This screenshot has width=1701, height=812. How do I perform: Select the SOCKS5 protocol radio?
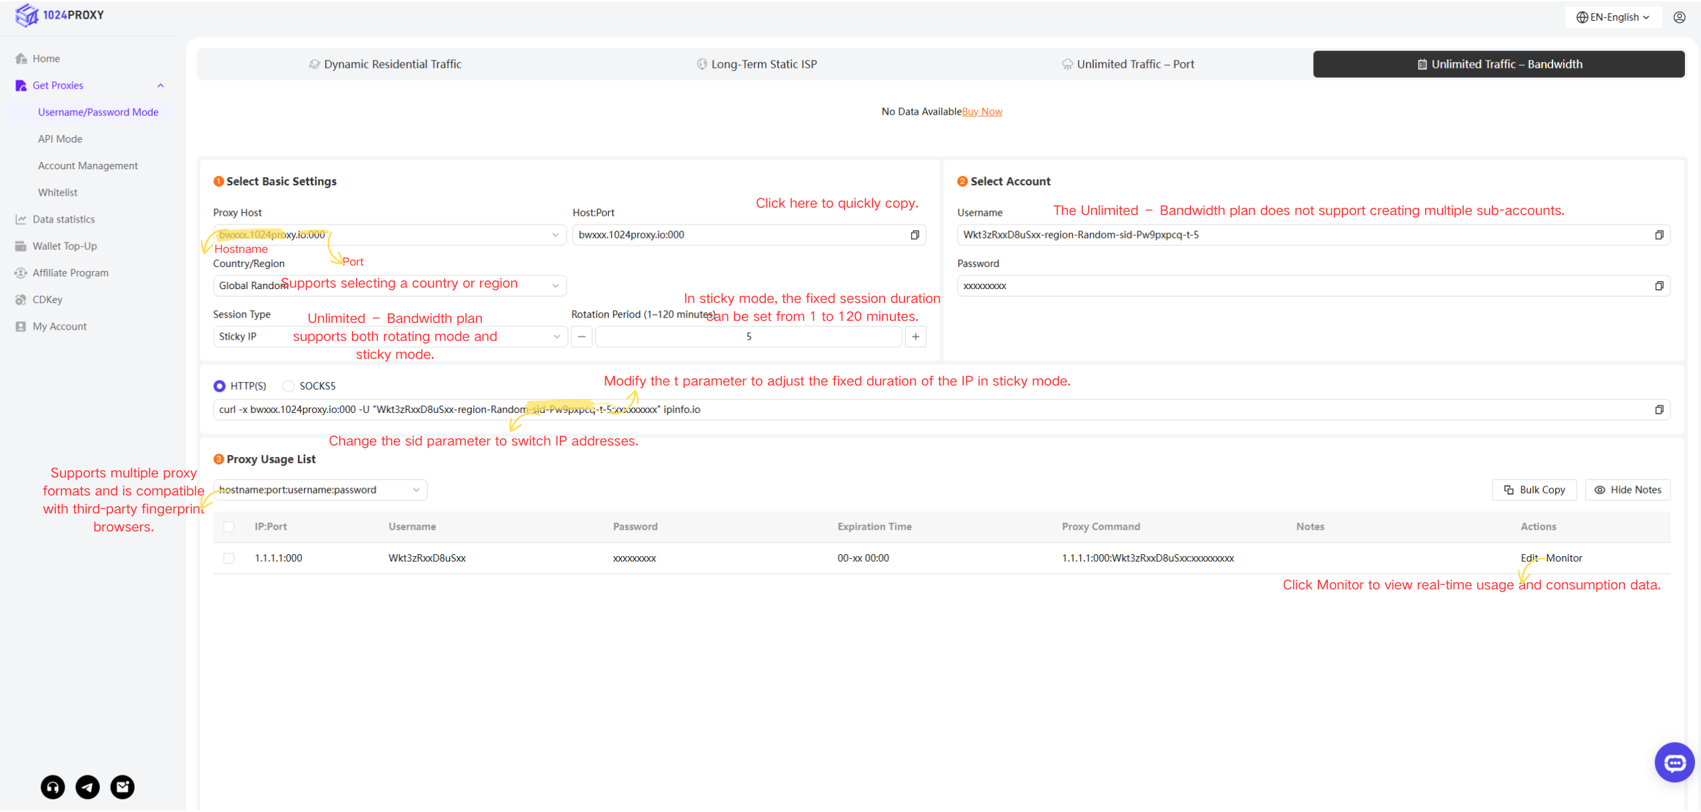(289, 386)
